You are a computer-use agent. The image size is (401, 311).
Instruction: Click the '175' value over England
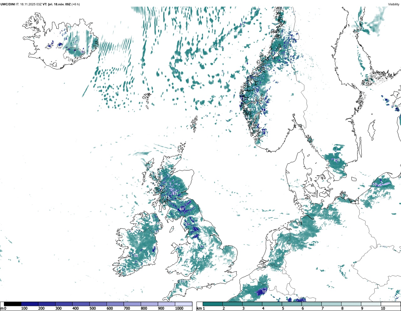[x=202, y=247]
